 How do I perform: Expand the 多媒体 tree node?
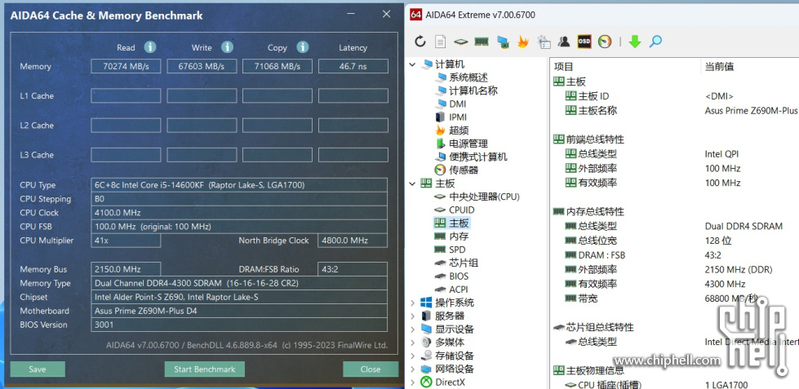point(412,343)
